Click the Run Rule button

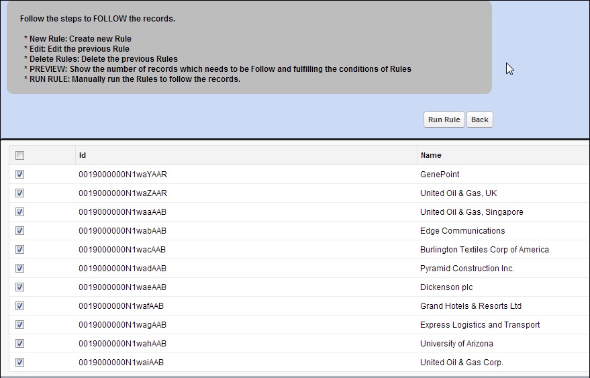pos(444,120)
